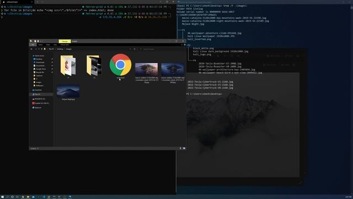Go up one folder level arrow

click(42, 49)
